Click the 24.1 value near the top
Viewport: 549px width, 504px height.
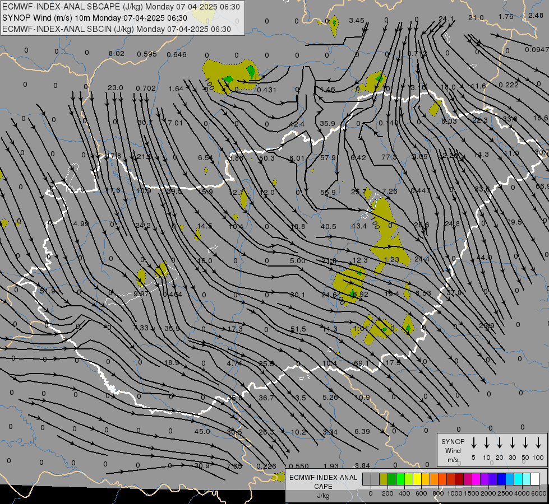[x=446, y=19]
